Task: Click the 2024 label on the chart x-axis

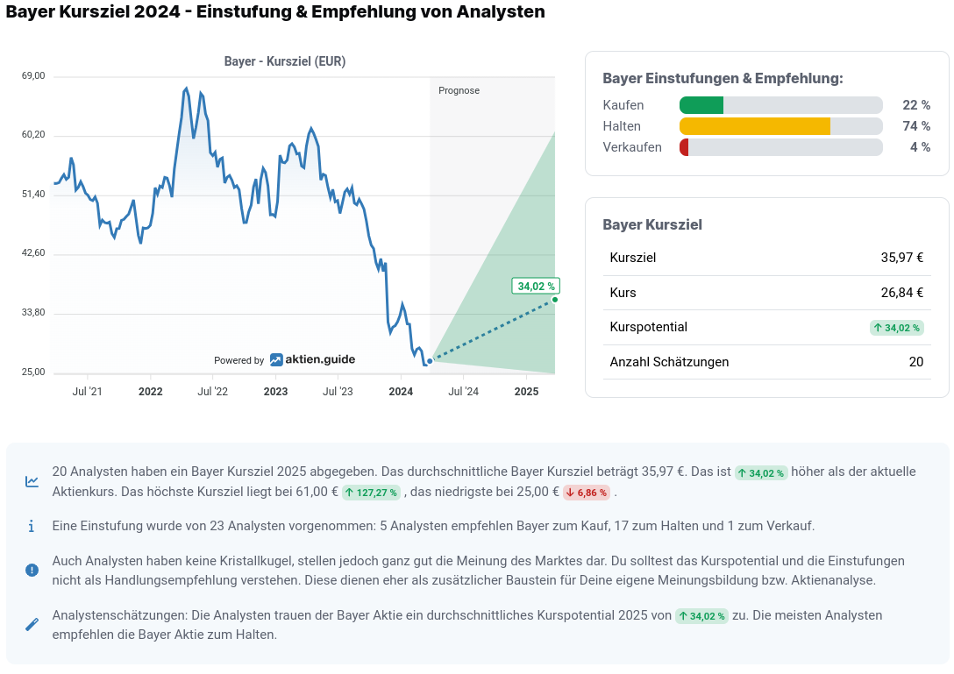Action: tap(401, 392)
